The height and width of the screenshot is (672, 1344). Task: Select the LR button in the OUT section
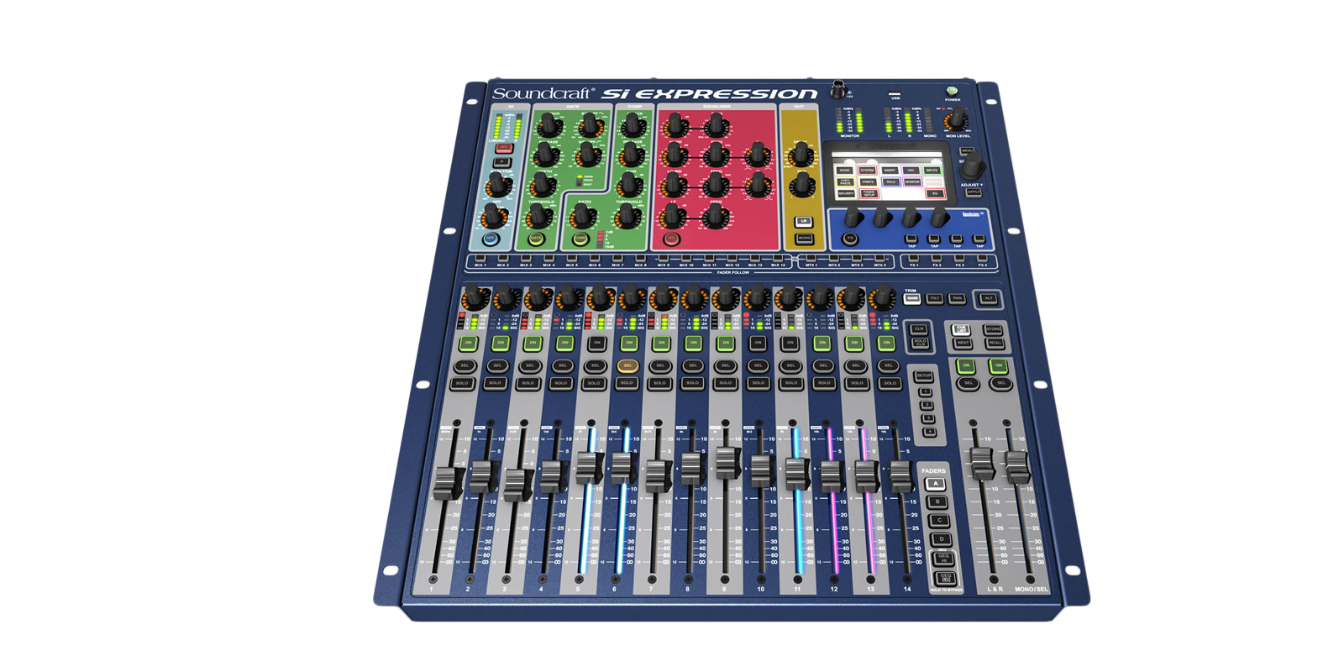pyautogui.click(x=803, y=221)
